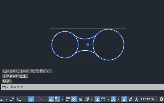Toggle Snap Mode dotted grid icon
Viewport: 164px width, 103px height.
click(2, 99)
